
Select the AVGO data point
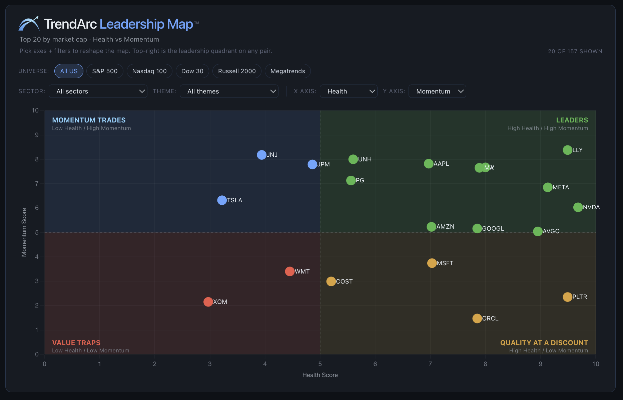point(538,231)
